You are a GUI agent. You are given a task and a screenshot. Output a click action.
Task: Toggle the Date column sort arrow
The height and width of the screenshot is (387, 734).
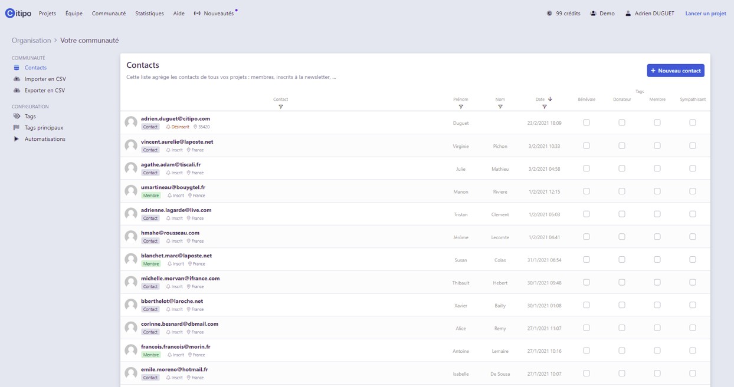click(550, 99)
